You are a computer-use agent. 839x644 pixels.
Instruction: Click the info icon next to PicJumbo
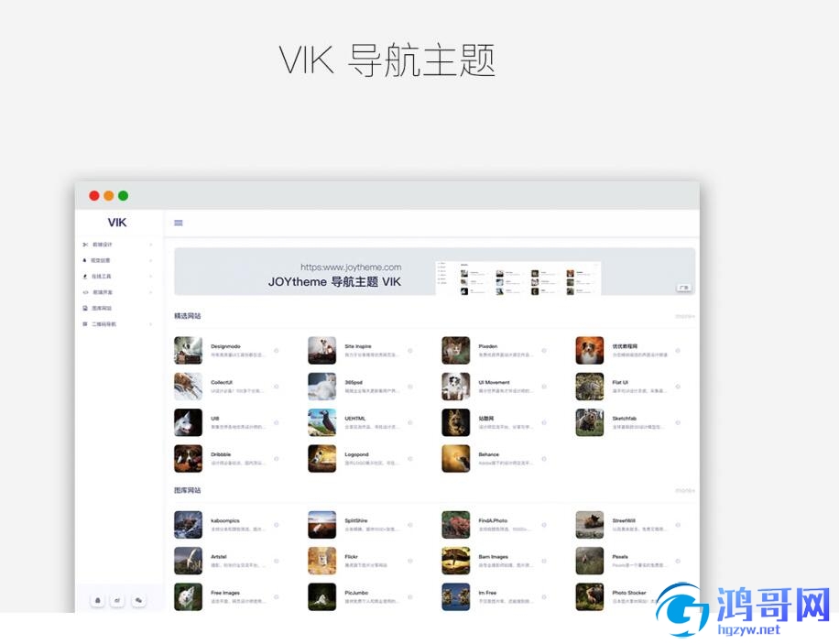coord(410,597)
